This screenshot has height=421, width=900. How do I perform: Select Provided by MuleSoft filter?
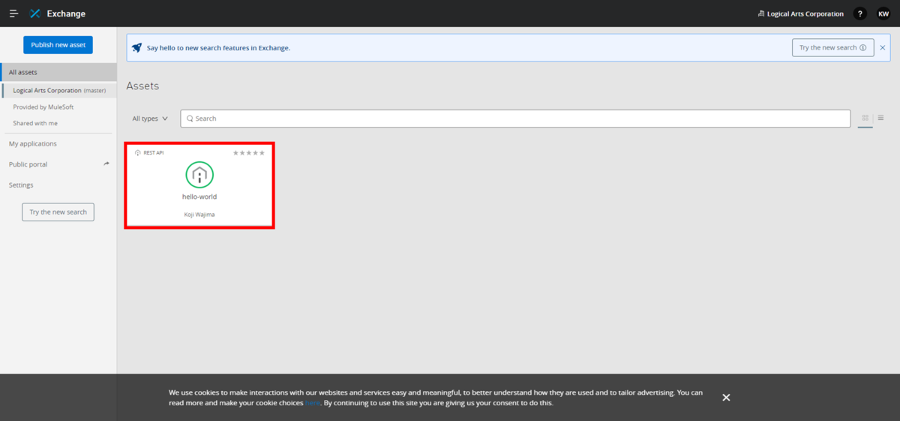(43, 107)
